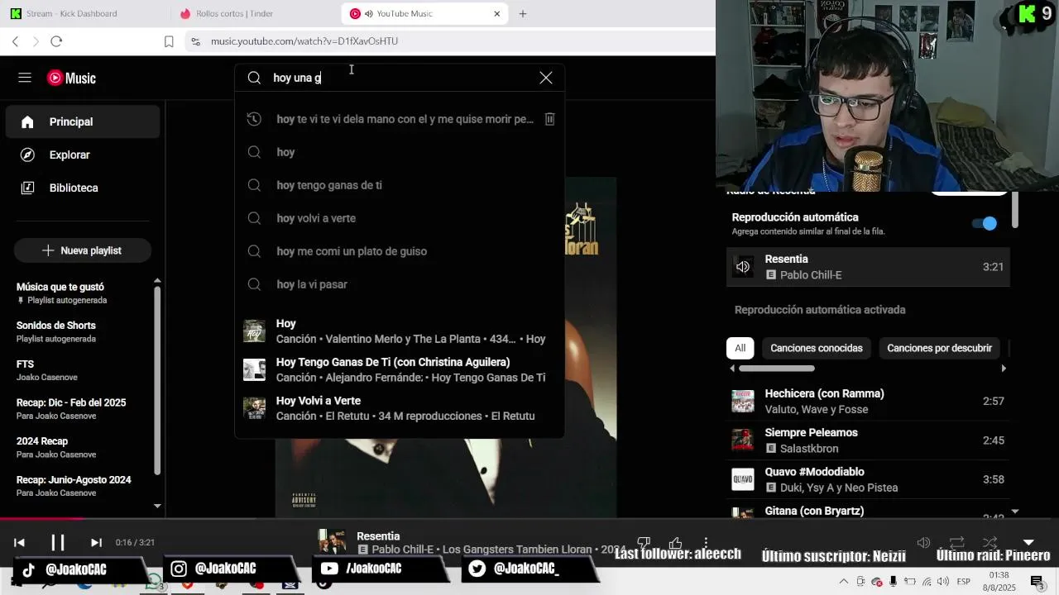Viewport: 1059px width, 595px height.
Task: Clear the search box with the X
Action: coord(546,78)
